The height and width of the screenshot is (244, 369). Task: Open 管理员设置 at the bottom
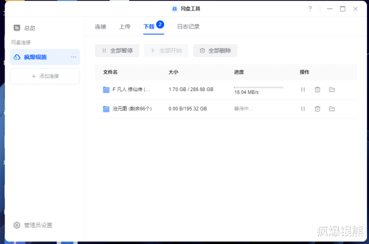(x=37, y=225)
